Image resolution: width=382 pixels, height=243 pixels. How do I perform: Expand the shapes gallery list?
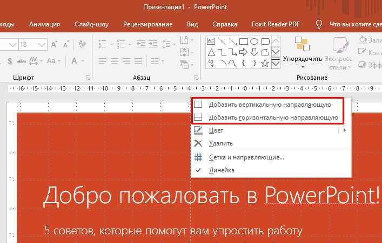[x=276, y=64]
